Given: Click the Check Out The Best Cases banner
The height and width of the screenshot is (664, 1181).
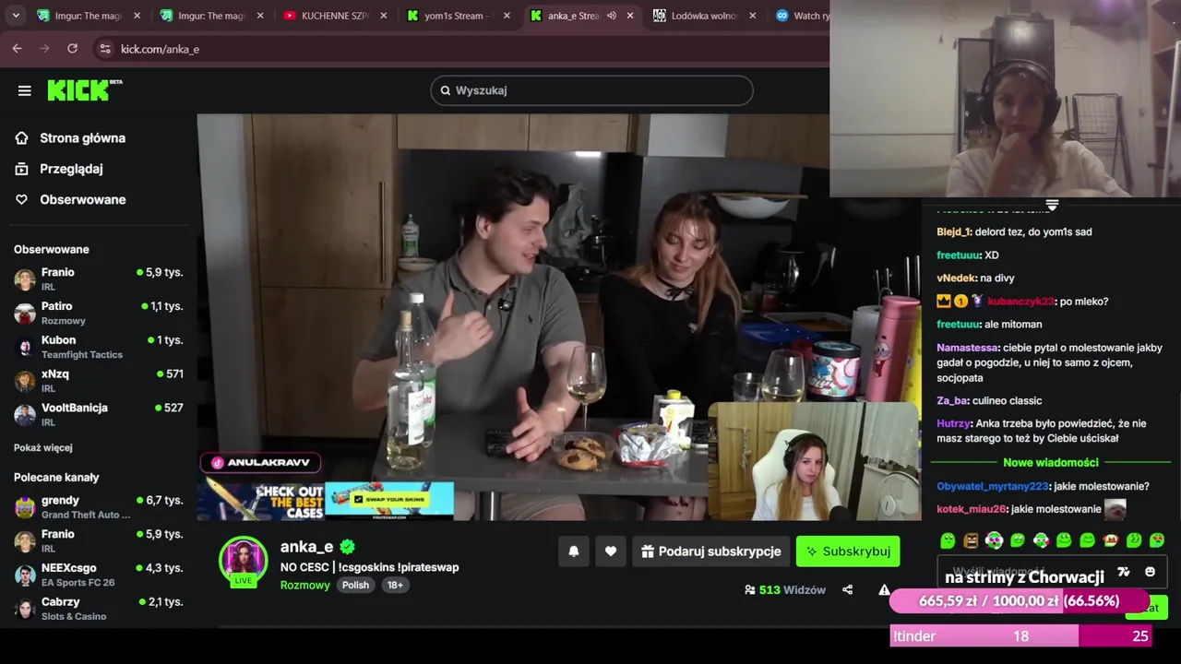Looking at the screenshot, I should 263,501.
